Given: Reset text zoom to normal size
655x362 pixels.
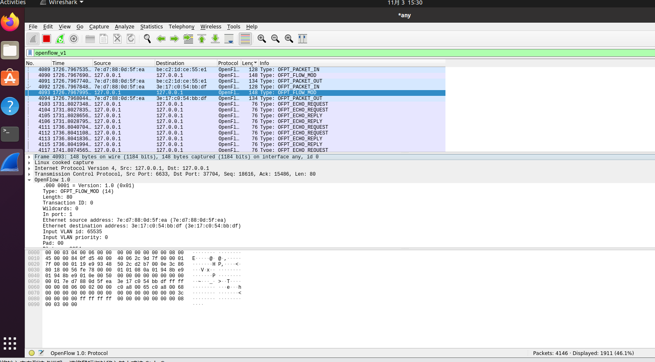Looking at the screenshot, I should [x=289, y=39].
